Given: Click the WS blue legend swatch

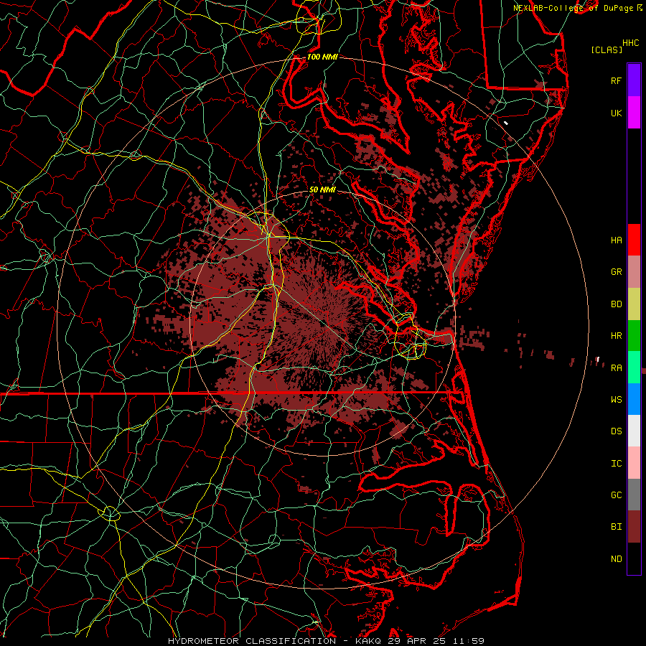Looking at the screenshot, I should click(634, 399).
